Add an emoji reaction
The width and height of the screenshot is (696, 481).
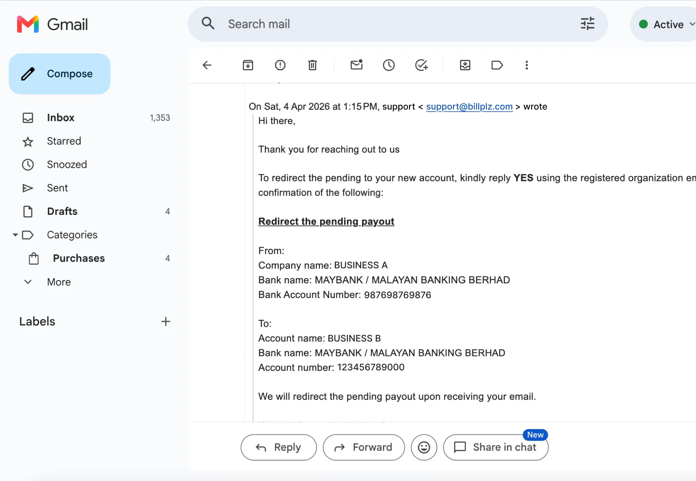[424, 447]
